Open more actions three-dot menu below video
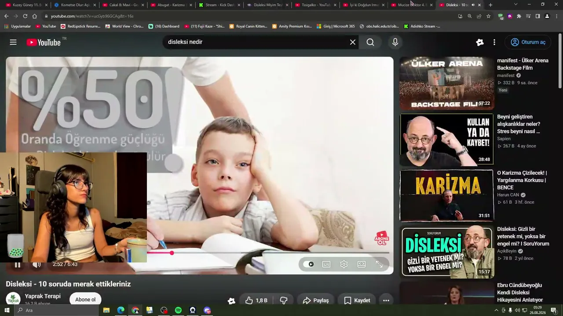The height and width of the screenshot is (316, 563). (x=386, y=301)
